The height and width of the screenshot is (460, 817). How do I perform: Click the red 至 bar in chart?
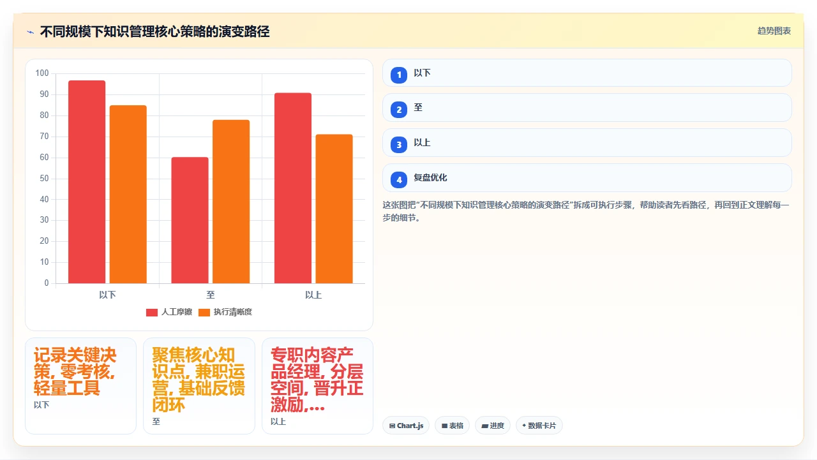click(x=190, y=220)
